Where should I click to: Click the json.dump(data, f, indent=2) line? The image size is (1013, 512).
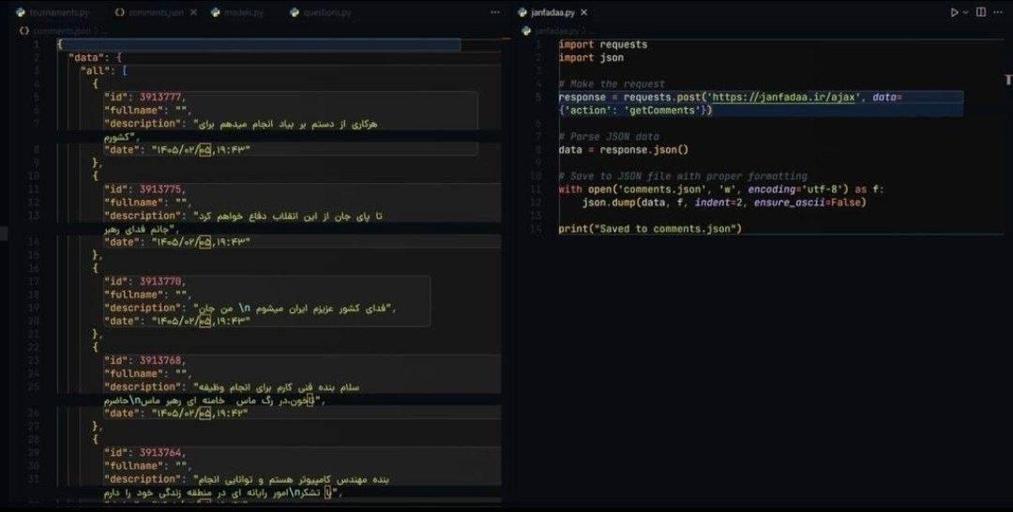point(724,203)
